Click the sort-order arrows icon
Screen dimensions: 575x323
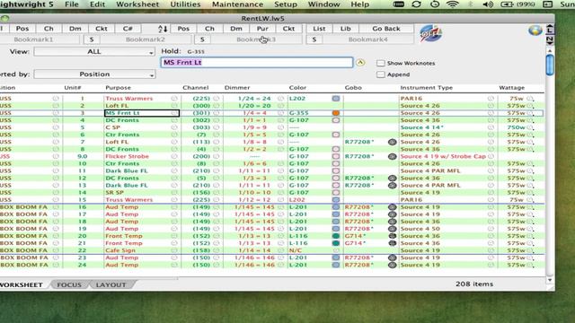click(163, 29)
